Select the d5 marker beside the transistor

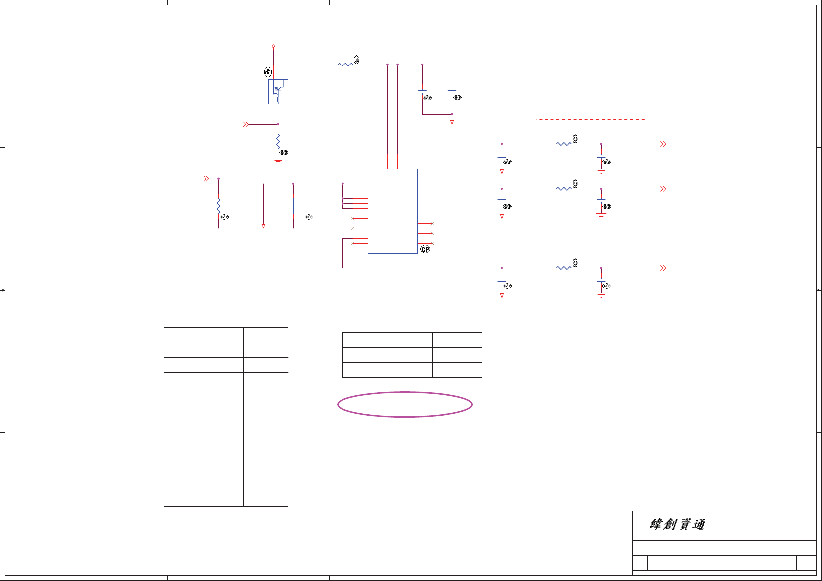(268, 72)
